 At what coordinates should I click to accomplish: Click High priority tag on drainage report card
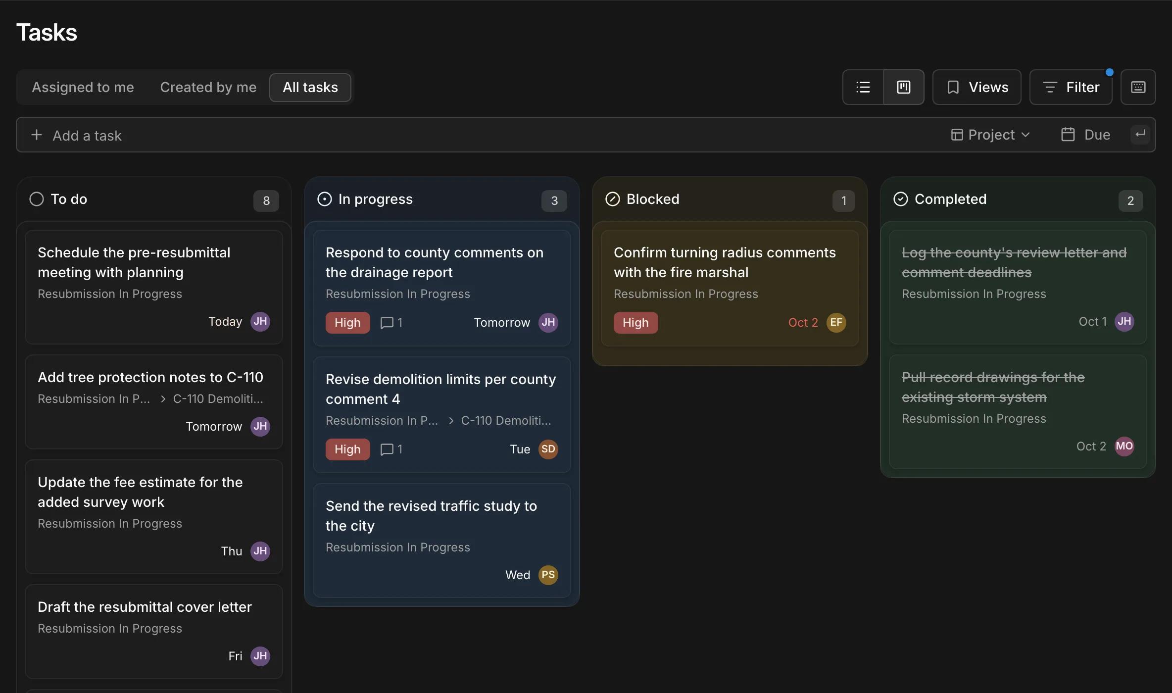coord(347,323)
